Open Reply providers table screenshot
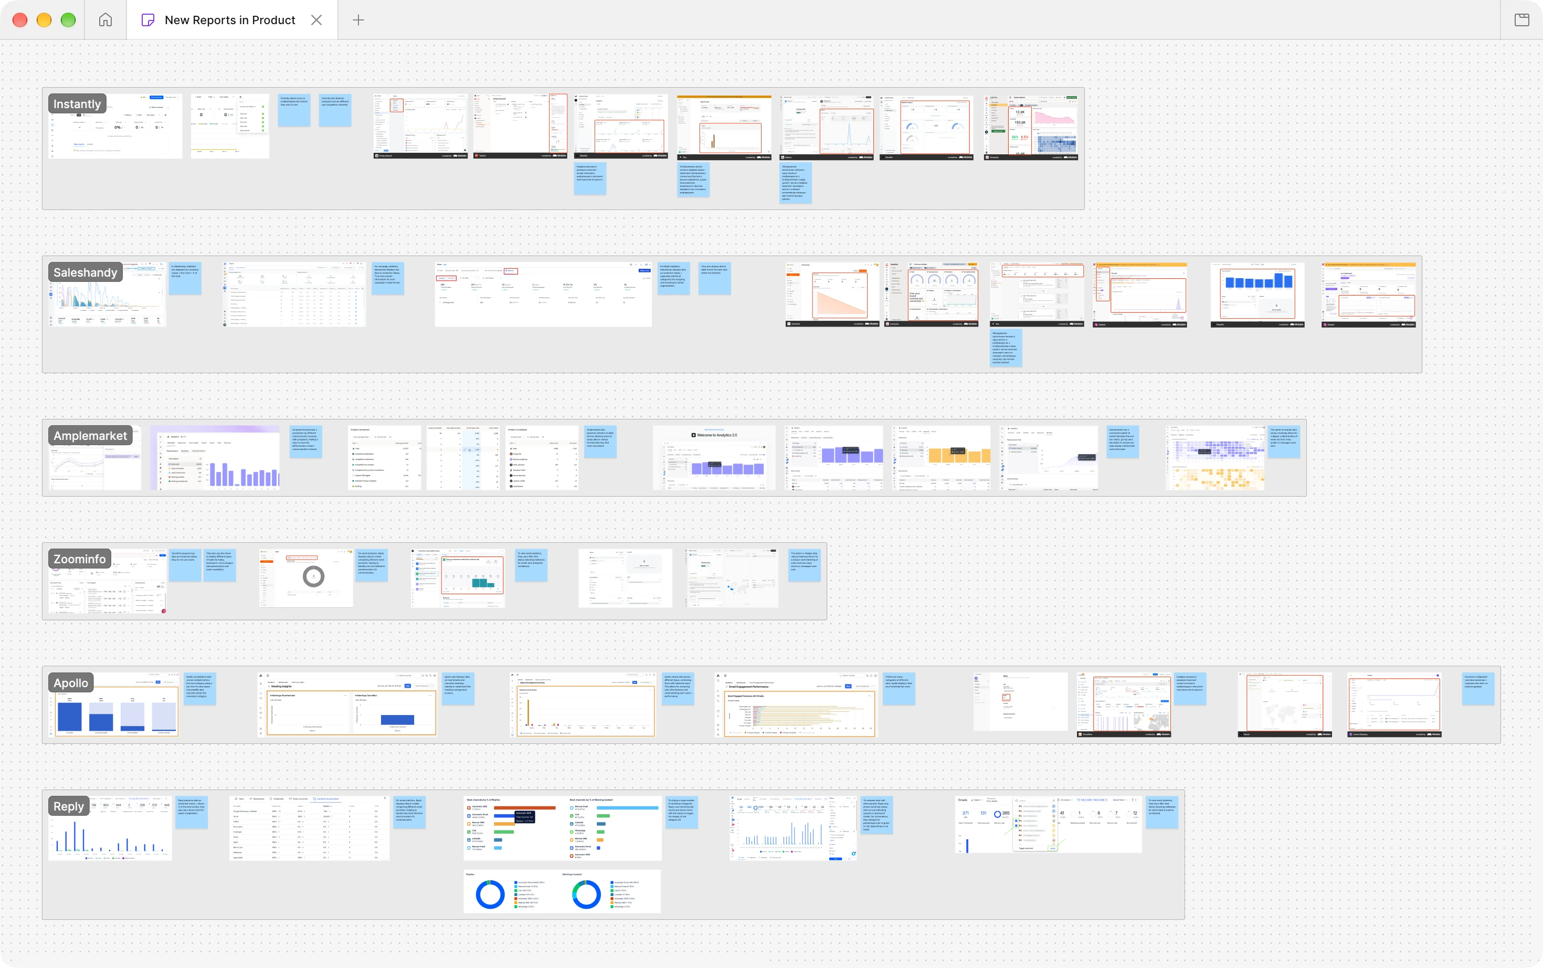This screenshot has width=1543, height=968. pyautogui.click(x=309, y=828)
